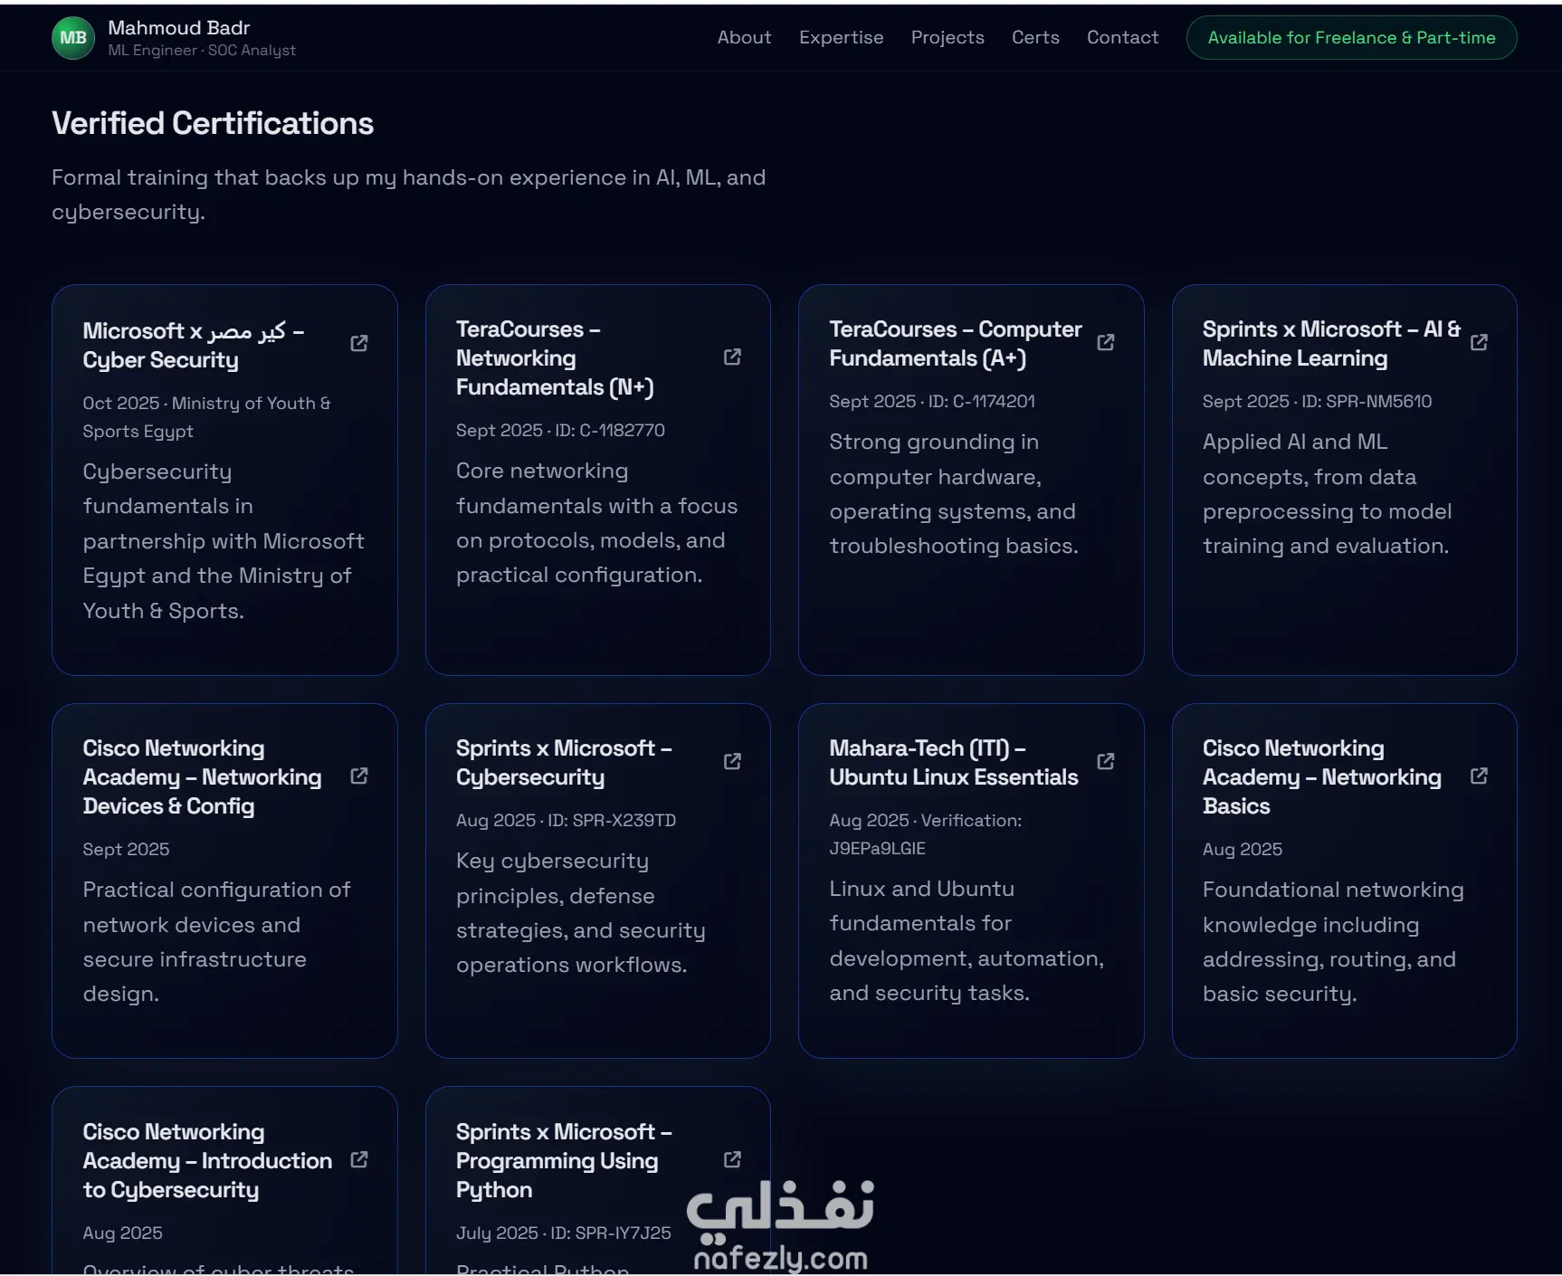
Task: Open Cisco Introduction to Cybersecurity title
Action: coord(207,1161)
